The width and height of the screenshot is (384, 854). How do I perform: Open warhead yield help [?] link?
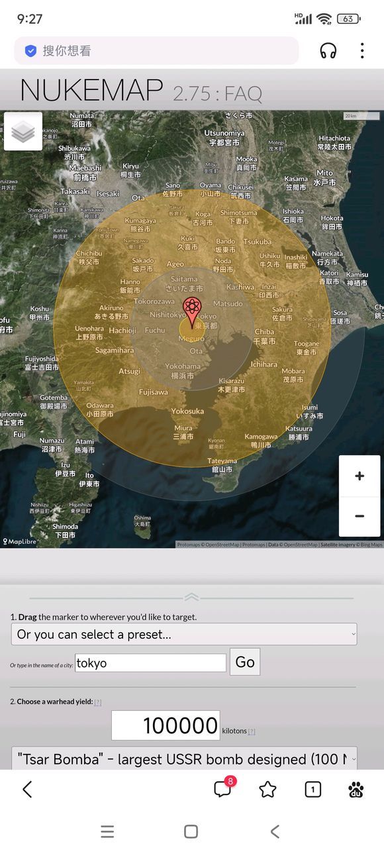[98, 702]
